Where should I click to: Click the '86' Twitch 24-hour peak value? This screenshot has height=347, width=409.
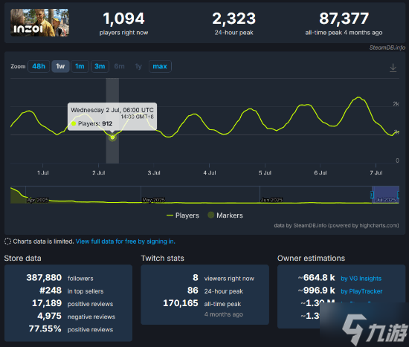193,291
